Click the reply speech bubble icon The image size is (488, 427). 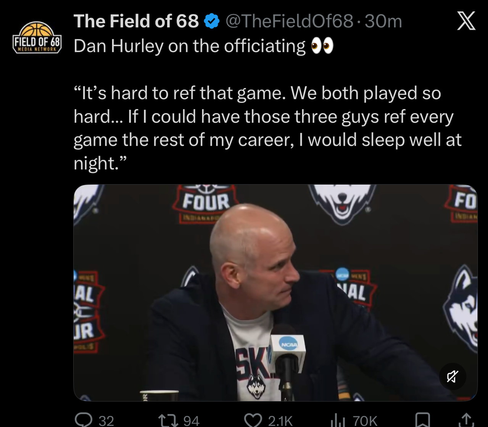point(84,419)
